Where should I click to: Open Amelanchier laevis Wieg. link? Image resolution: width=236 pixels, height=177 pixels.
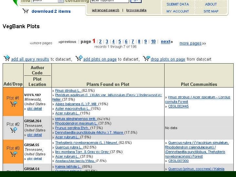coord(75,161)
